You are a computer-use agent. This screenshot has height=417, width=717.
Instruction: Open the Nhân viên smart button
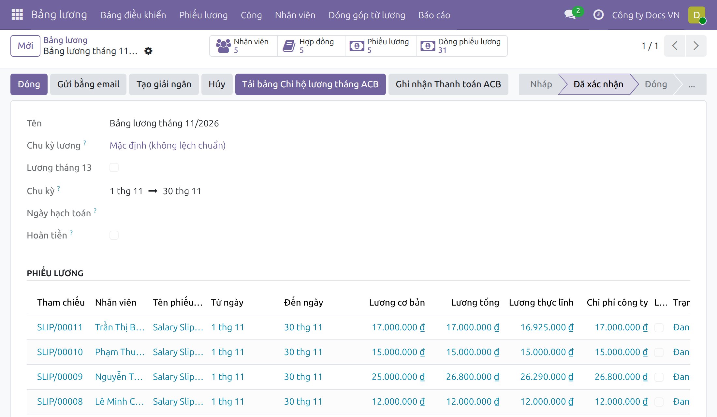coord(243,46)
